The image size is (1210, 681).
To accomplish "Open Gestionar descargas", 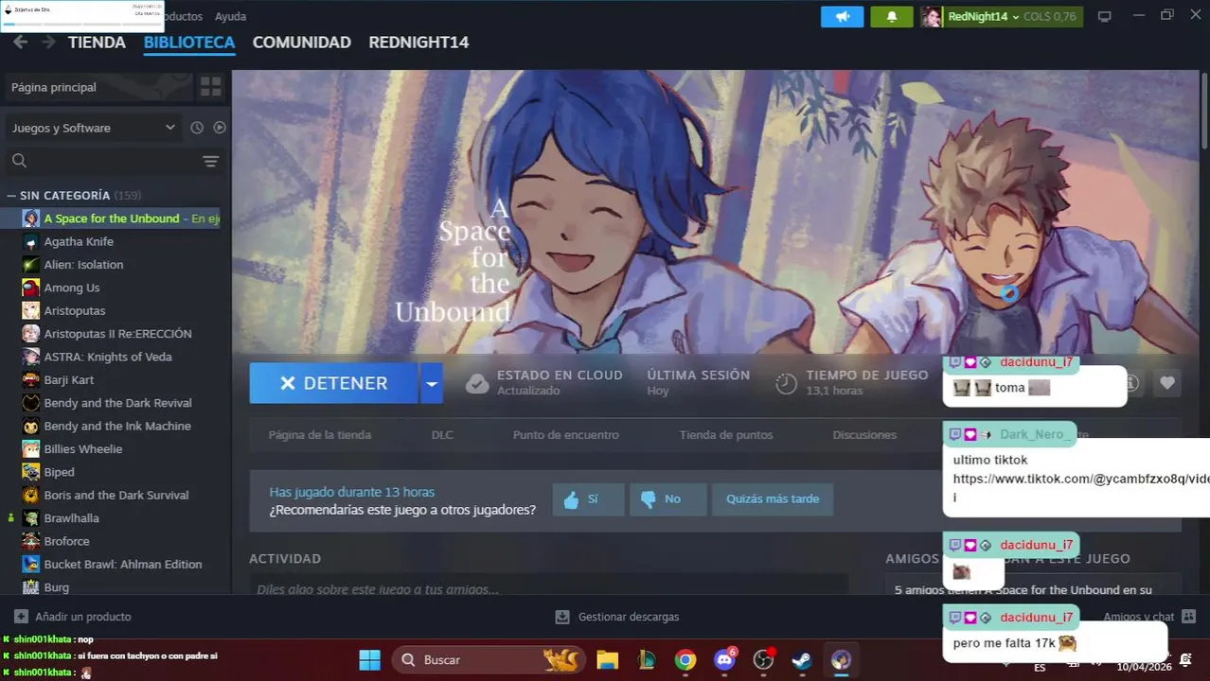I will (616, 617).
